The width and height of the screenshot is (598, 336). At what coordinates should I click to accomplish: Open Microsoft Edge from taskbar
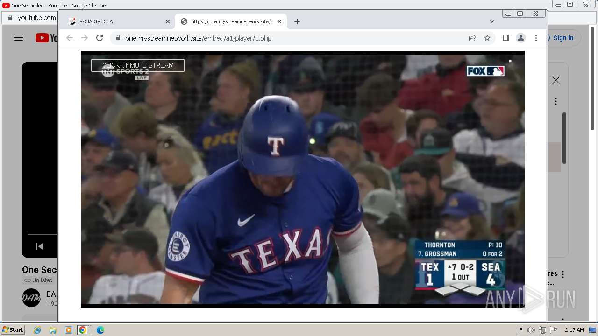pos(100,330)
